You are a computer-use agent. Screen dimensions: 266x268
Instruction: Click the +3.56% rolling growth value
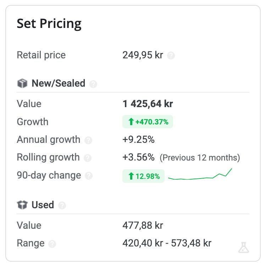tap(138, 157)
